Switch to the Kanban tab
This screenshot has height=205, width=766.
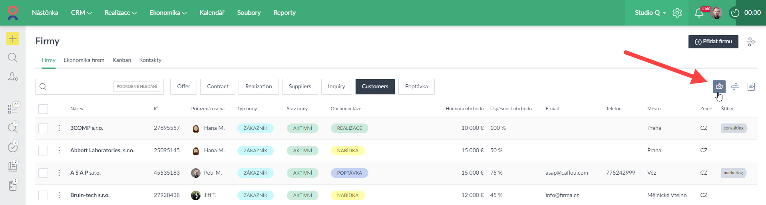[x=121, y=60]
